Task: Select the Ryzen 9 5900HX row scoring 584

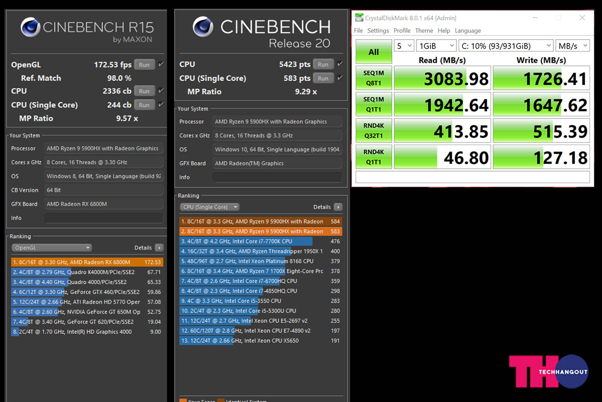Action: (261, 221)
